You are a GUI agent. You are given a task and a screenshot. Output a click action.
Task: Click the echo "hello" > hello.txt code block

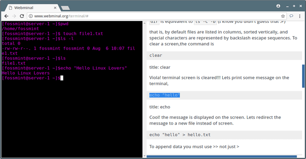224,135
